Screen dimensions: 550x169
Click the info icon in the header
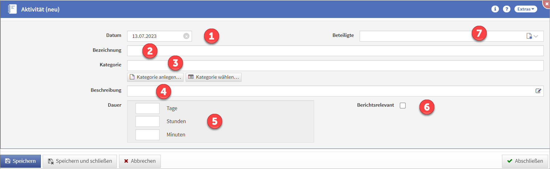[495, 9]
